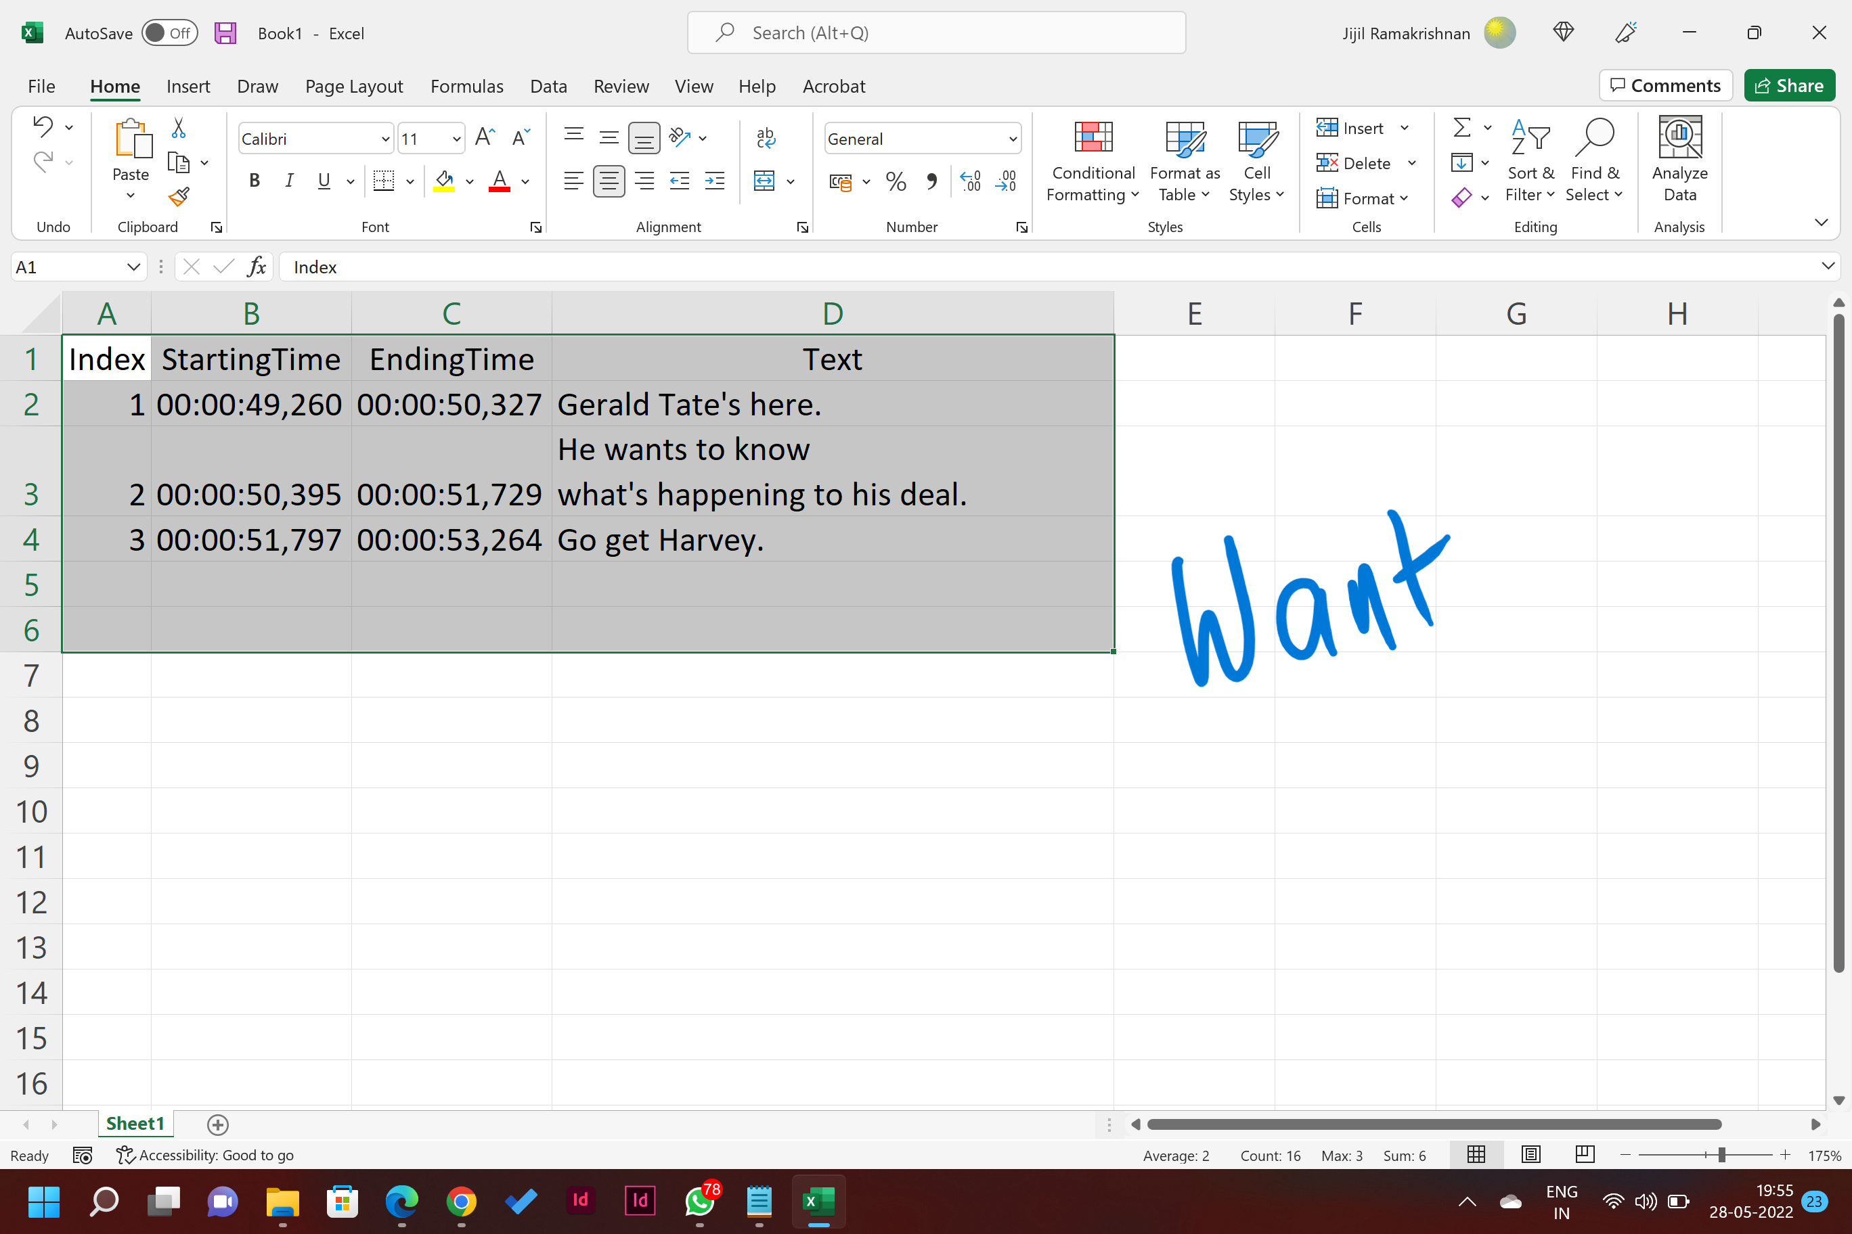Toggle Italic formatting
Viewport: 1852px width, 1234px height.
pyautogui.click(x=289, y=181)
